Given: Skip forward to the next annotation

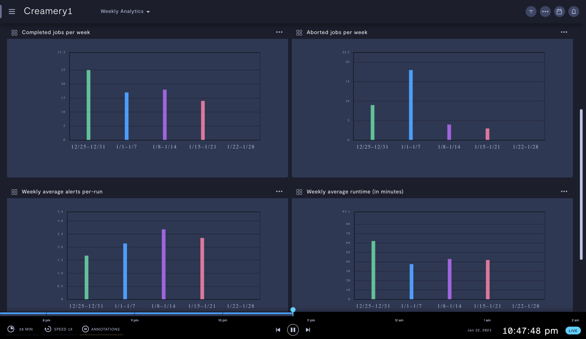Looking at the screenshot, I should [x=308, y=330].
